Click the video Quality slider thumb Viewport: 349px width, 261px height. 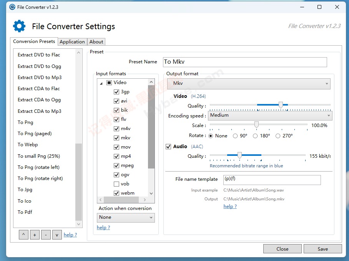[281, 105]
